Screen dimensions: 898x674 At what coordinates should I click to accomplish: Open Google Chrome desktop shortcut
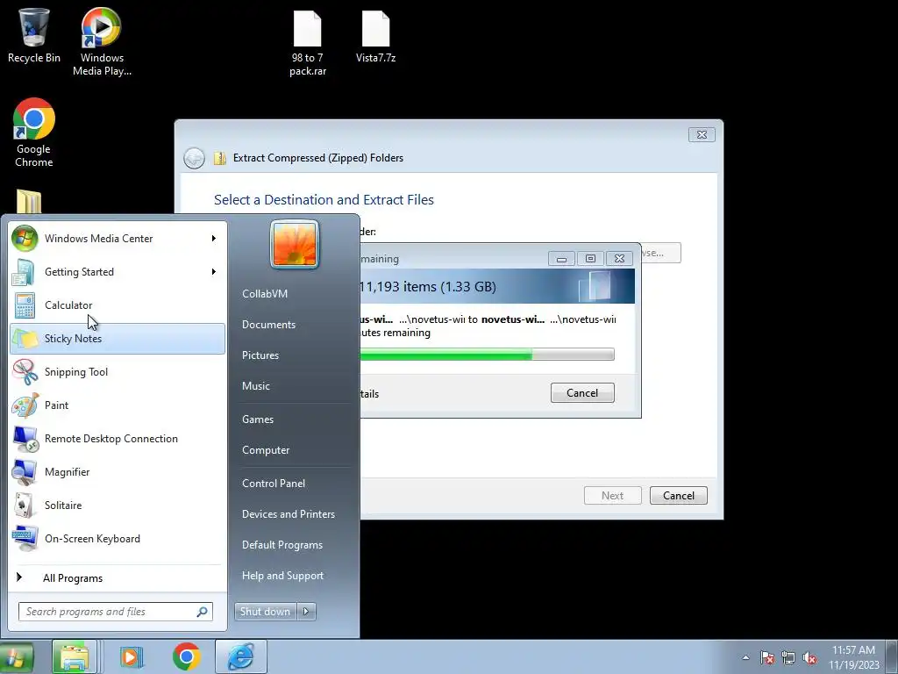34,133
